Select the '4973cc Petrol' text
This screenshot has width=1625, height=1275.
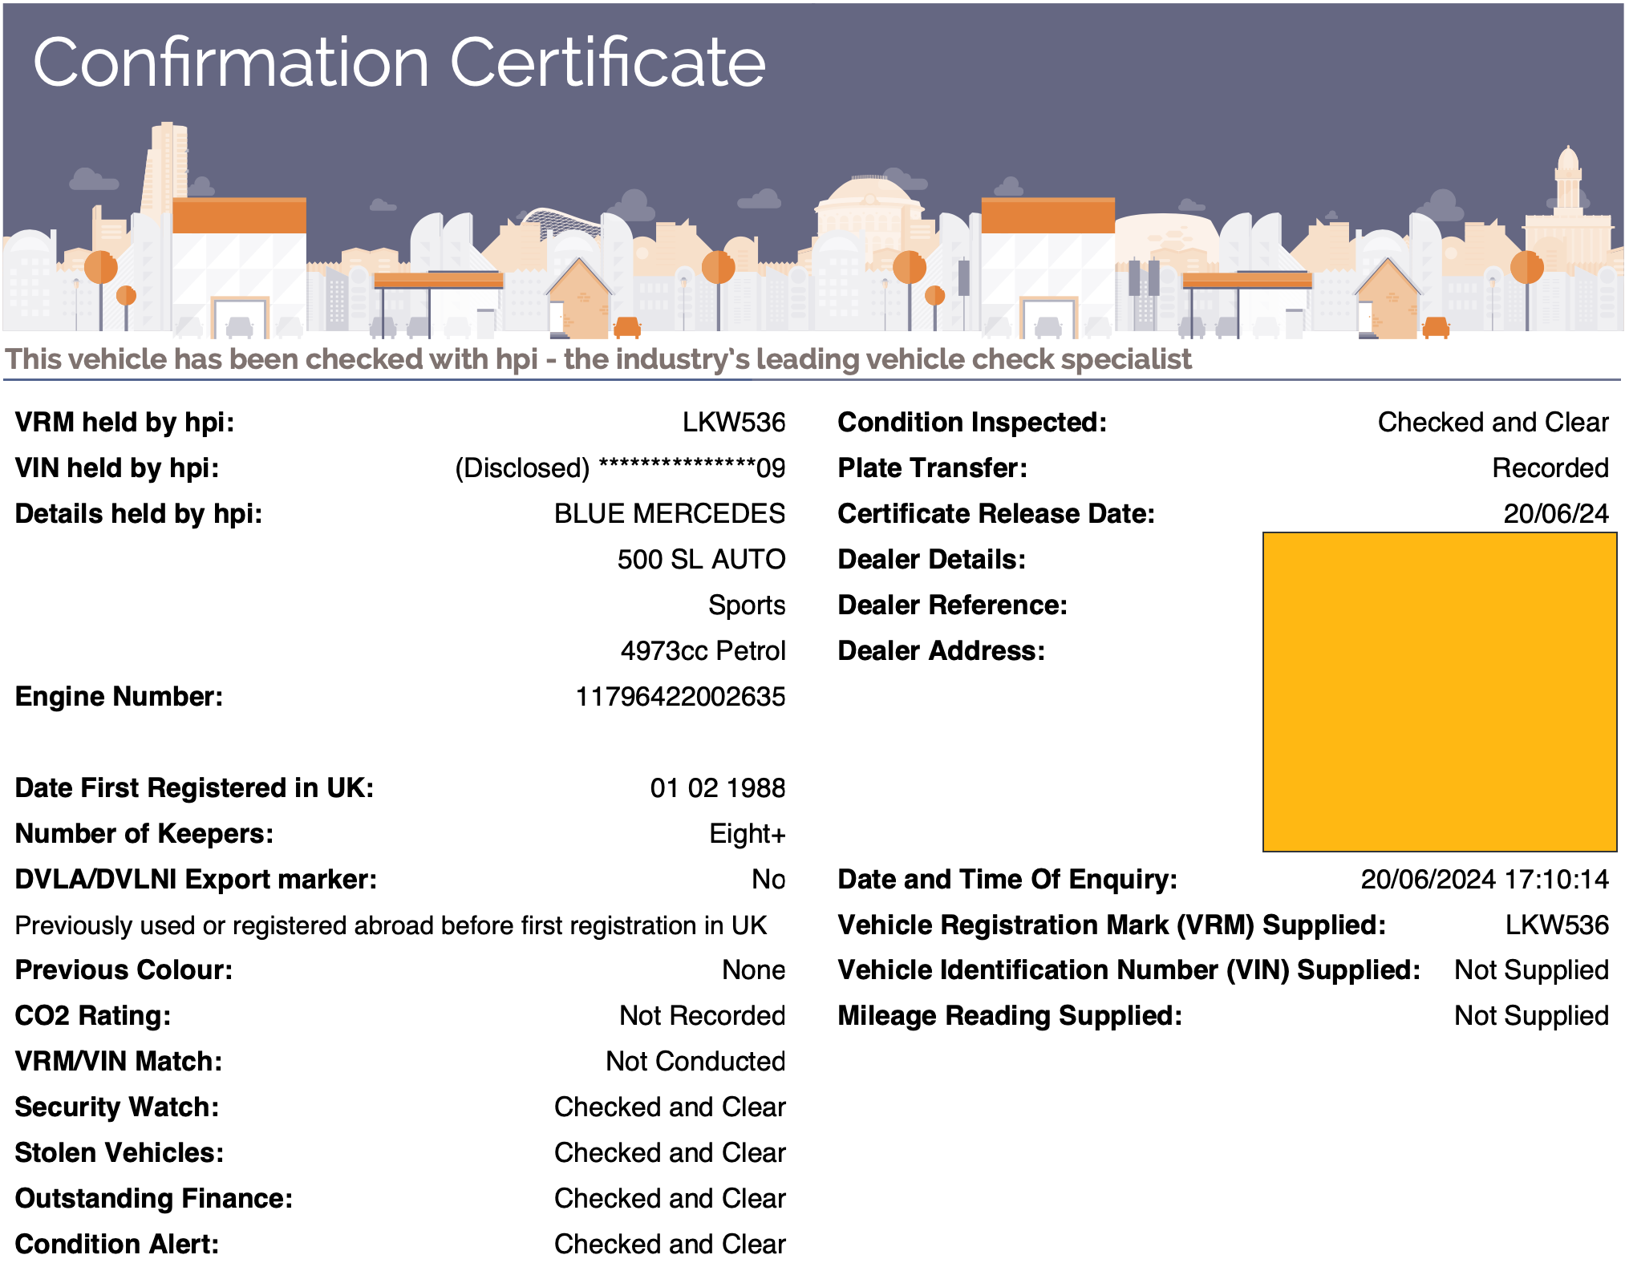click(703, 651)
